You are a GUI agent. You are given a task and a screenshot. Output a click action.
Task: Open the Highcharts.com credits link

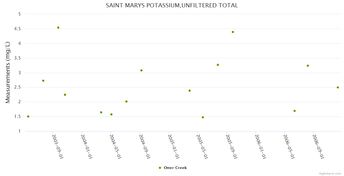tap(330, 173)
